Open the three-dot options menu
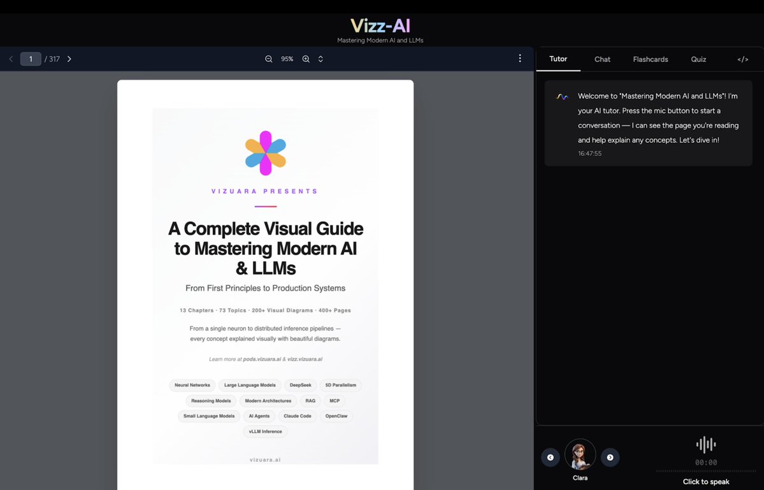 pos(519,58)
